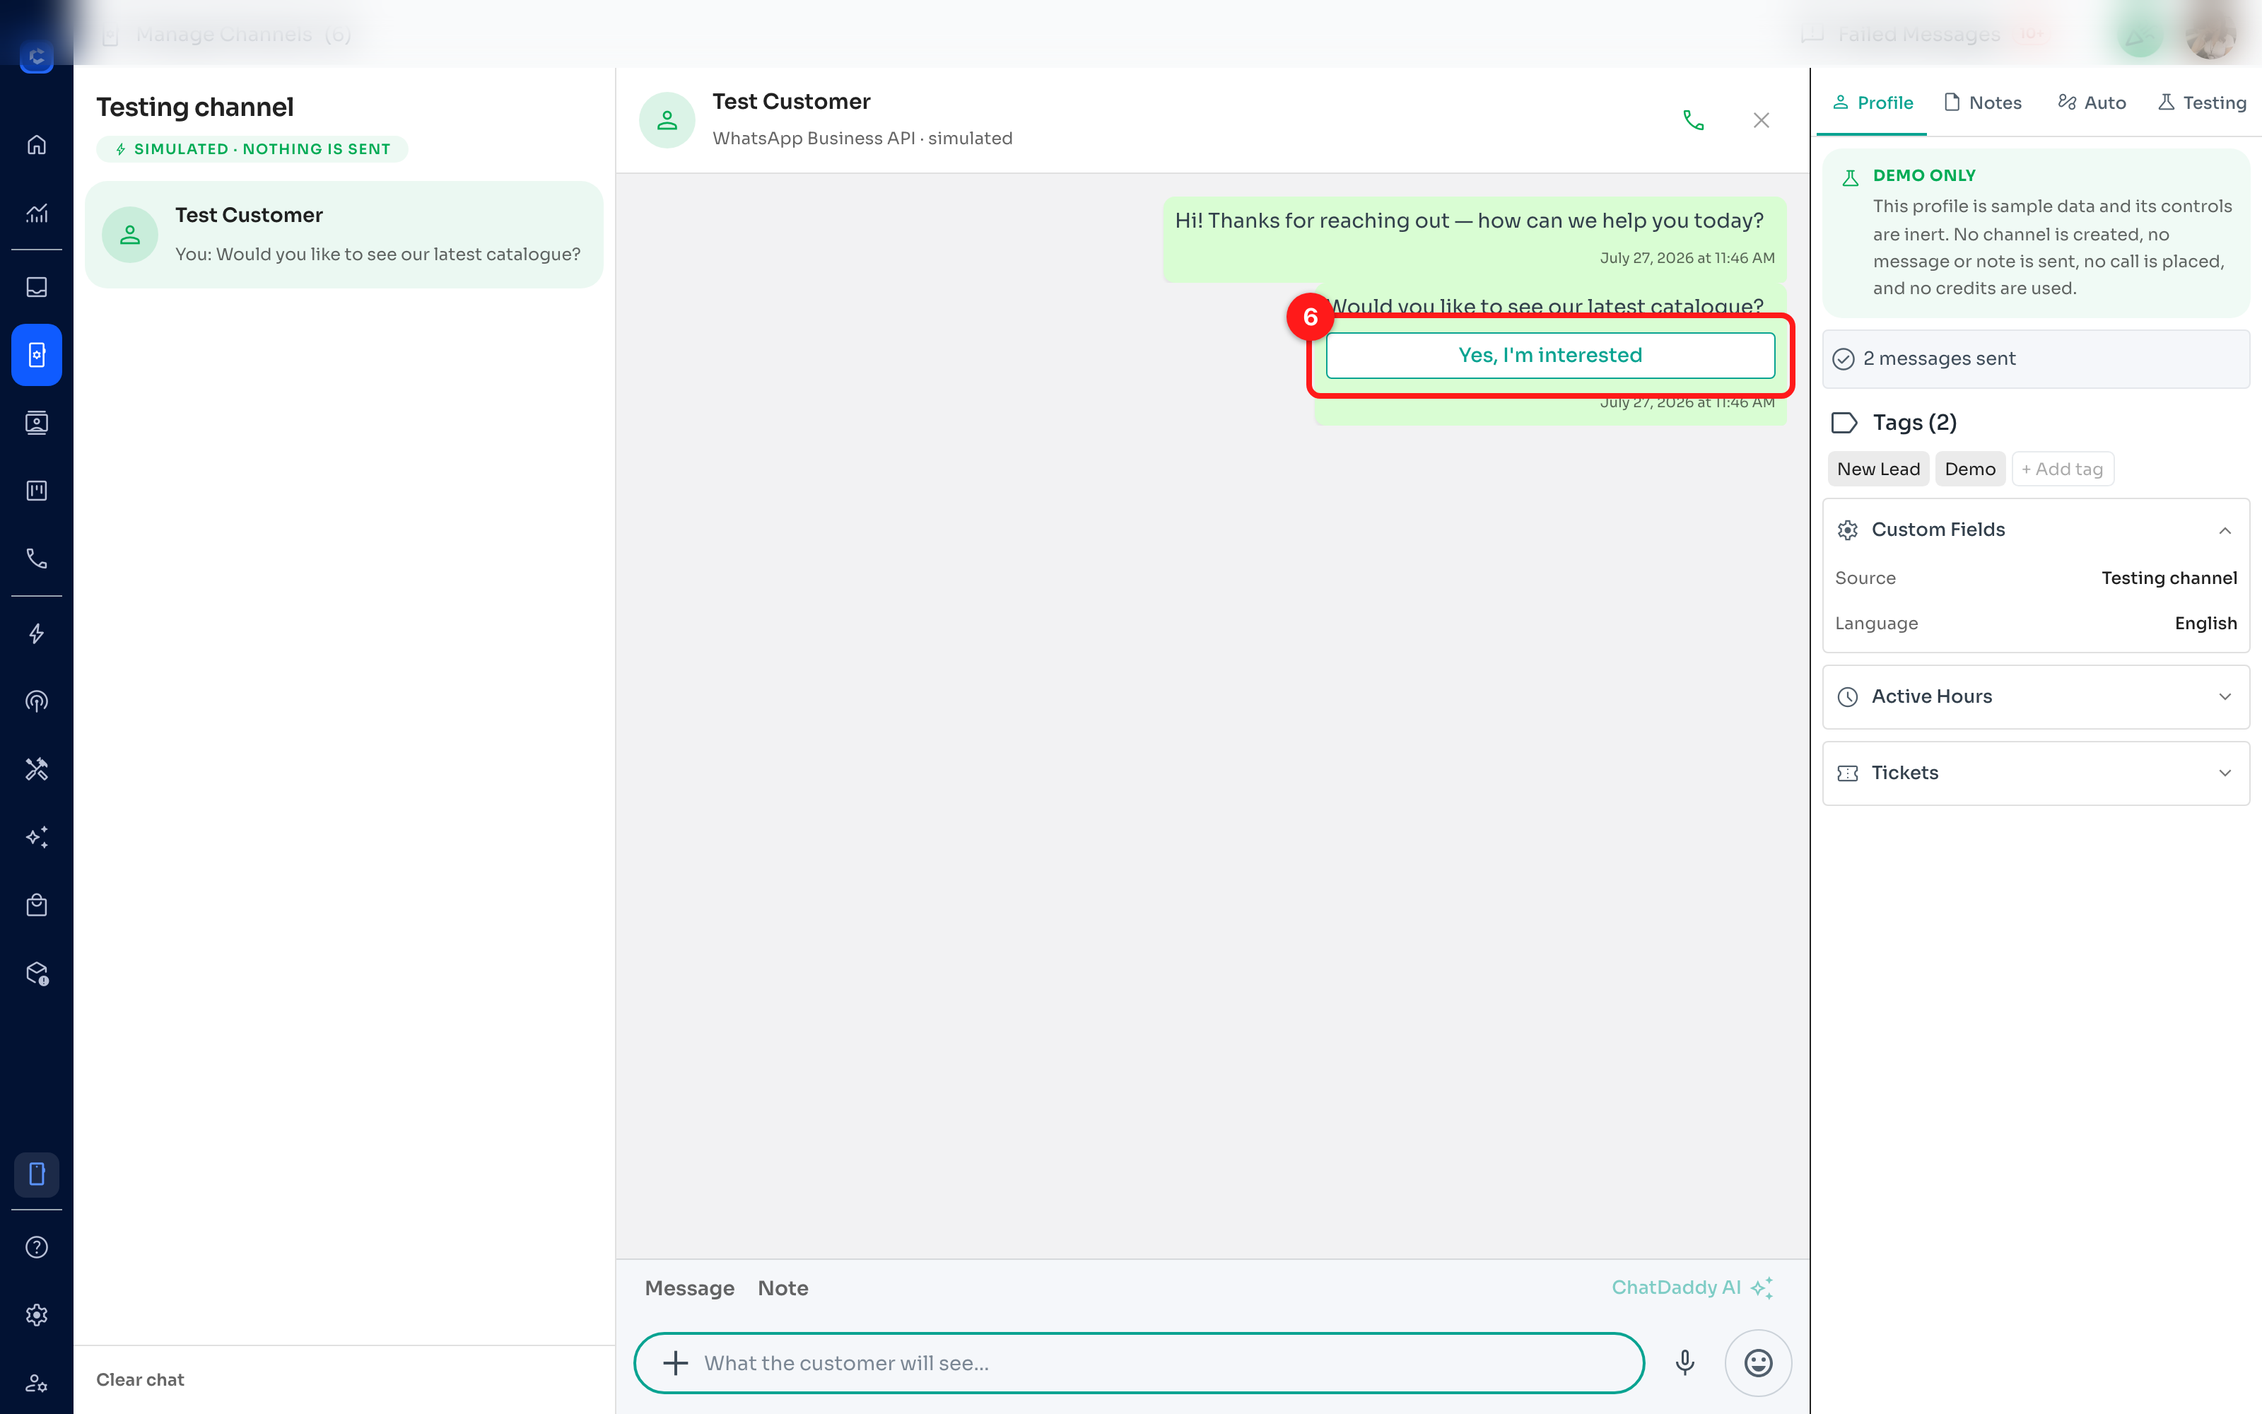
Task: Open the contacts card icon in sidebar
Action: tap(37, 423)
